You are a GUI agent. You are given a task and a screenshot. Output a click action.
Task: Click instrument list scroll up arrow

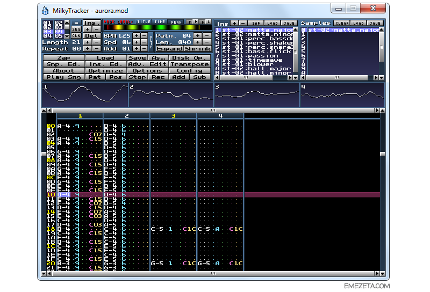tap(295, 30)
